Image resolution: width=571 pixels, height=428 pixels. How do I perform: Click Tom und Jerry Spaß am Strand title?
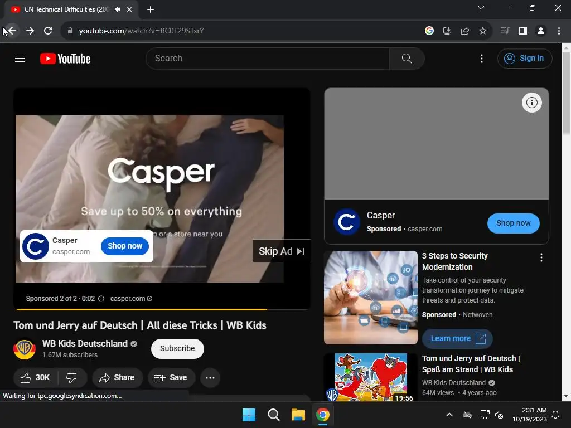pos(471,364)
